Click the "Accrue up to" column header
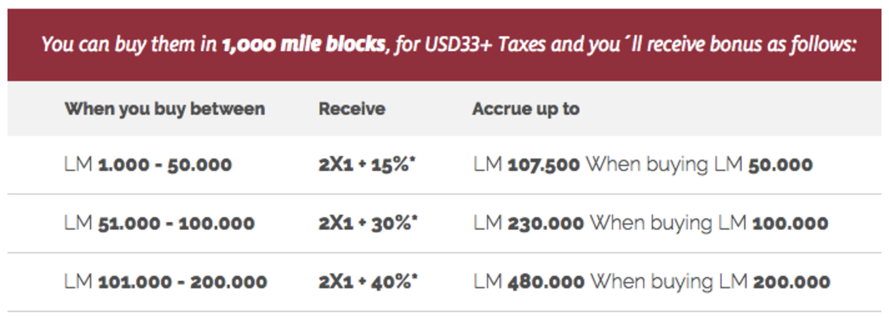Screen dimensions: 889x317 (526, 109)
